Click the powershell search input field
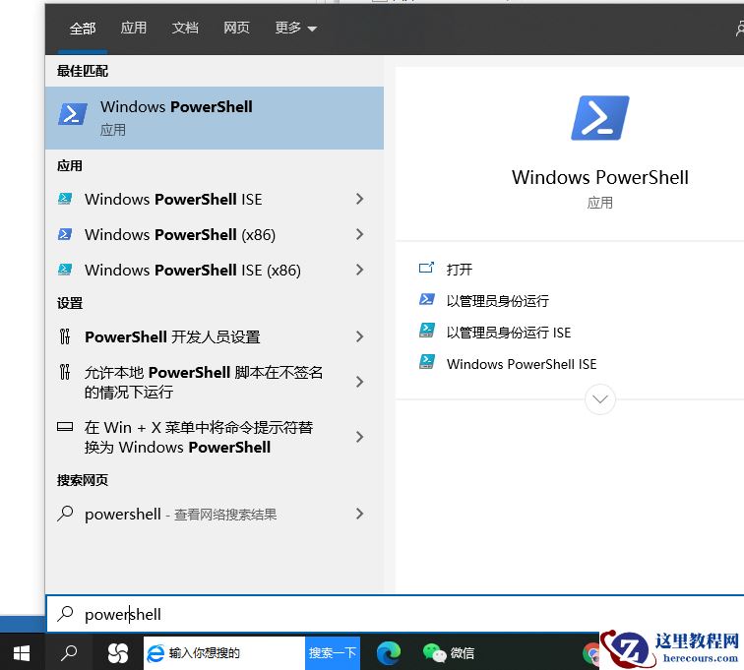 [395, 614]
